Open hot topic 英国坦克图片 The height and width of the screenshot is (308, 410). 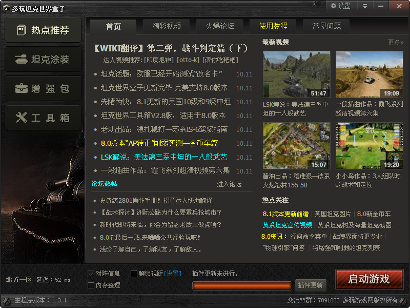click(332, 214)
